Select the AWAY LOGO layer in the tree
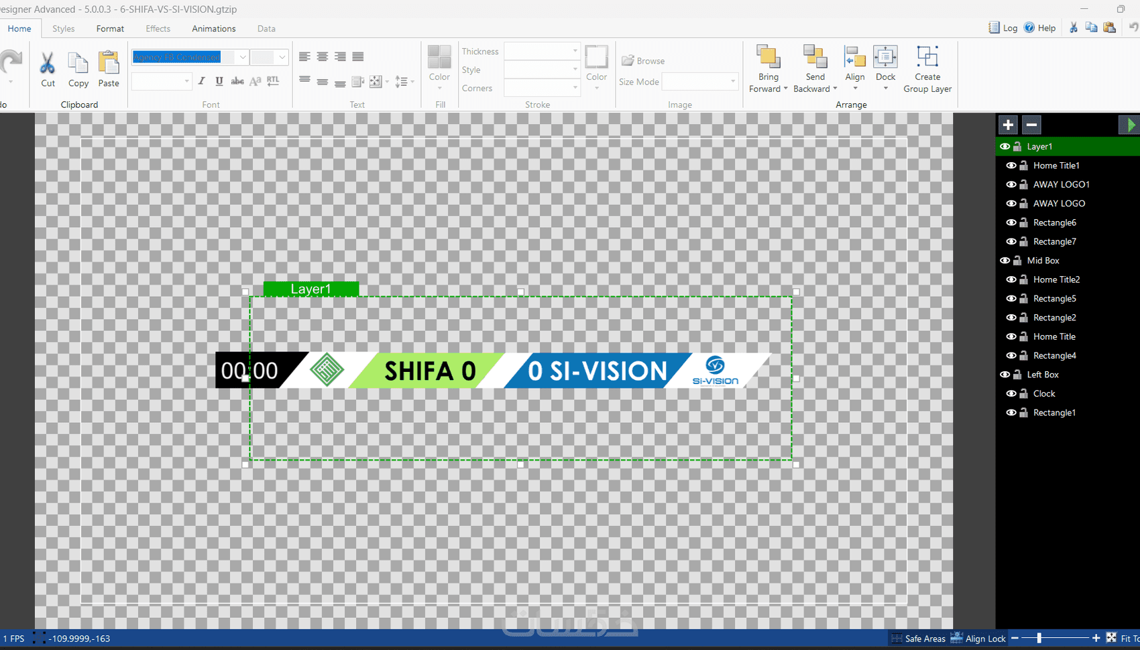The image size is (1140, 650). click(1059, 204)
